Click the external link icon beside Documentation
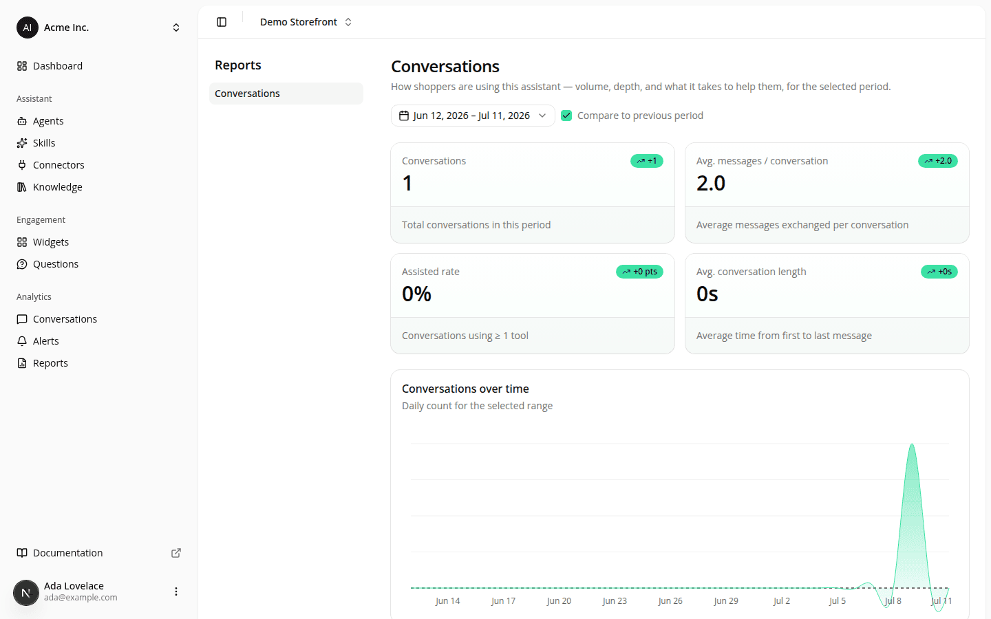This screenshot has width=991, height=619. (176, 553)
